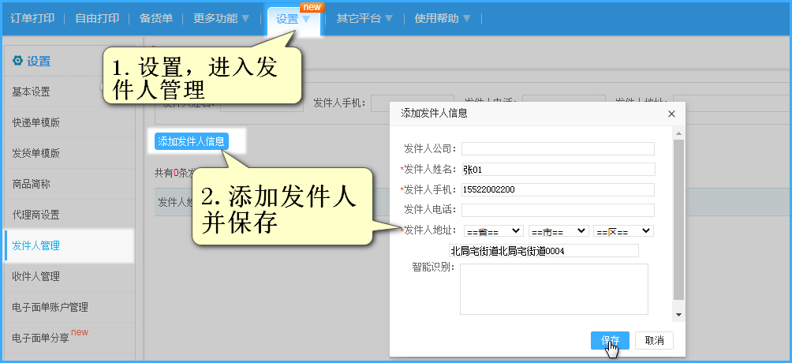Click the 取消 button in dialog

[654, 340]
